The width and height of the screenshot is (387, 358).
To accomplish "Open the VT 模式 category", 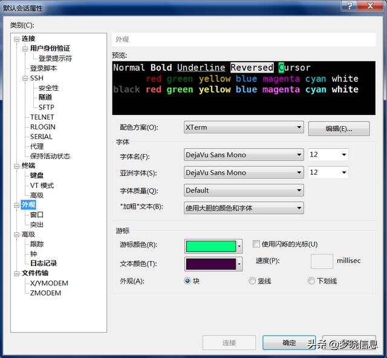I will click(x=42, y=186).
